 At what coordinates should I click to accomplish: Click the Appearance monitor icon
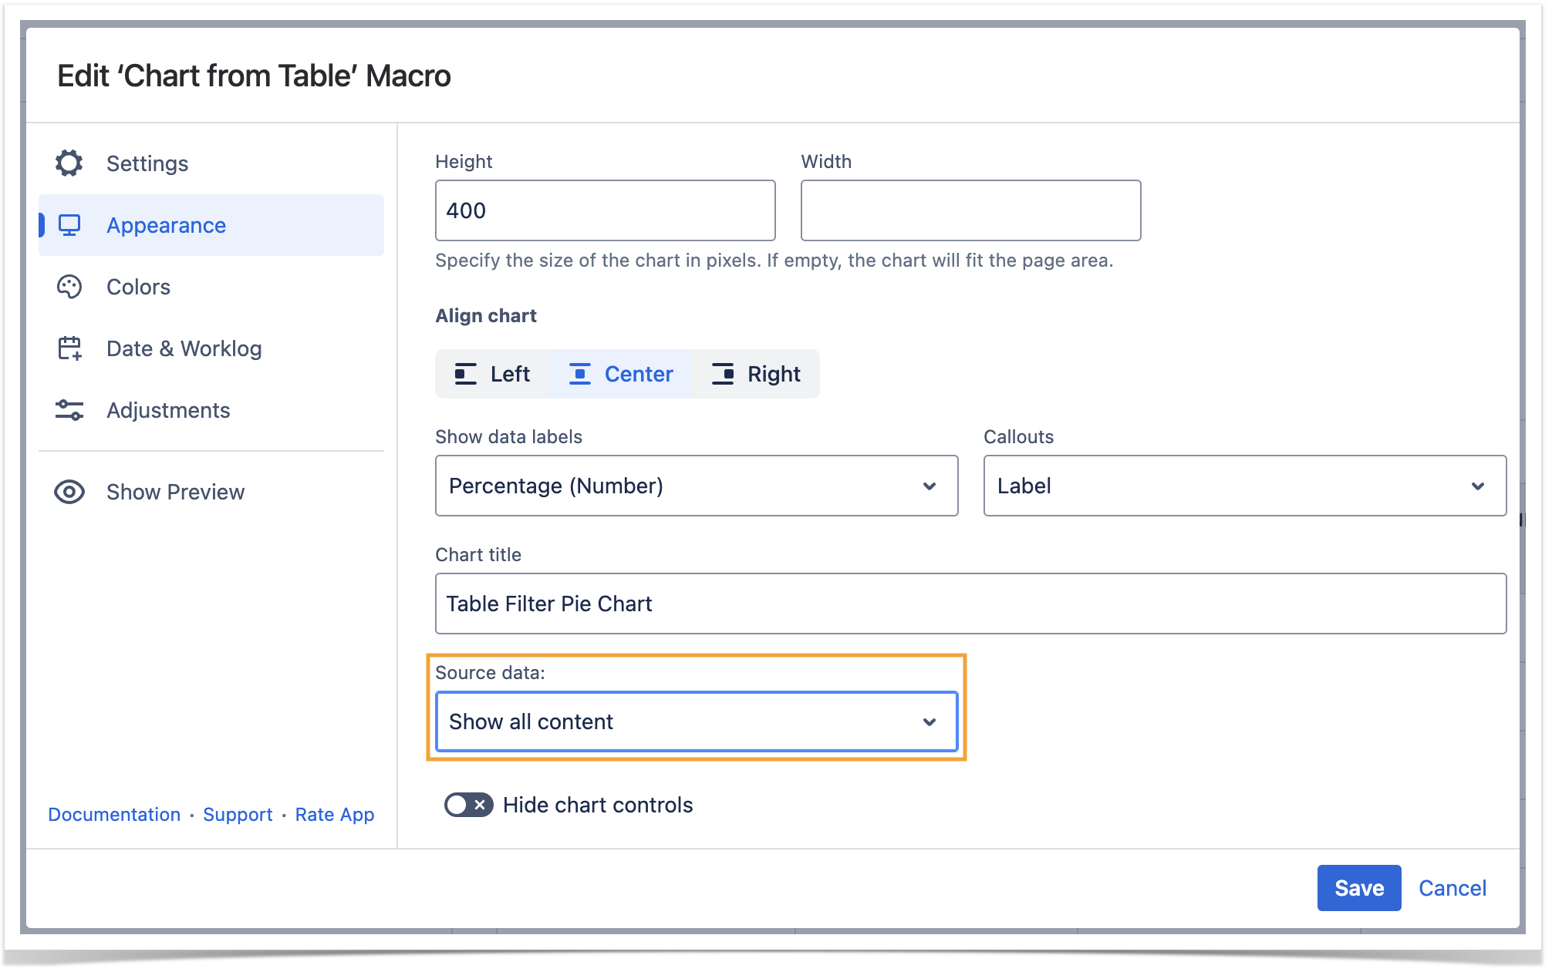click(x=69, y=225)
